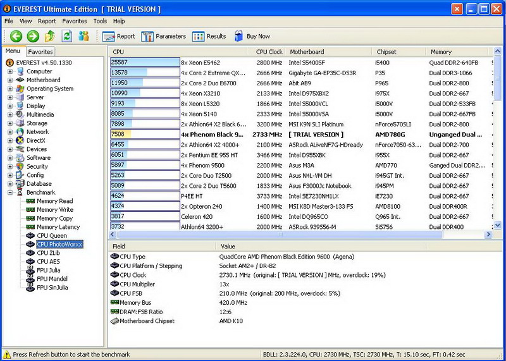Screen dimensions: 506x361
Task: Select Memory Copy benchmark
Action: (x=54, y=218)
